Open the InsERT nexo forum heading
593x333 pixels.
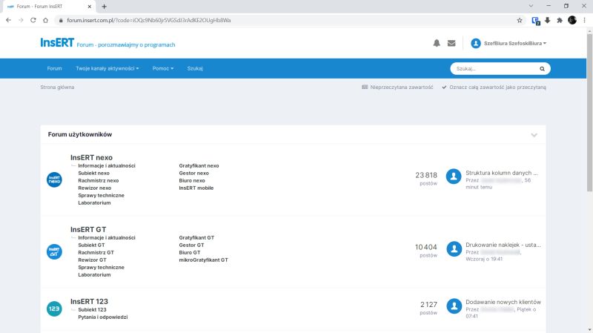point(91,157)
